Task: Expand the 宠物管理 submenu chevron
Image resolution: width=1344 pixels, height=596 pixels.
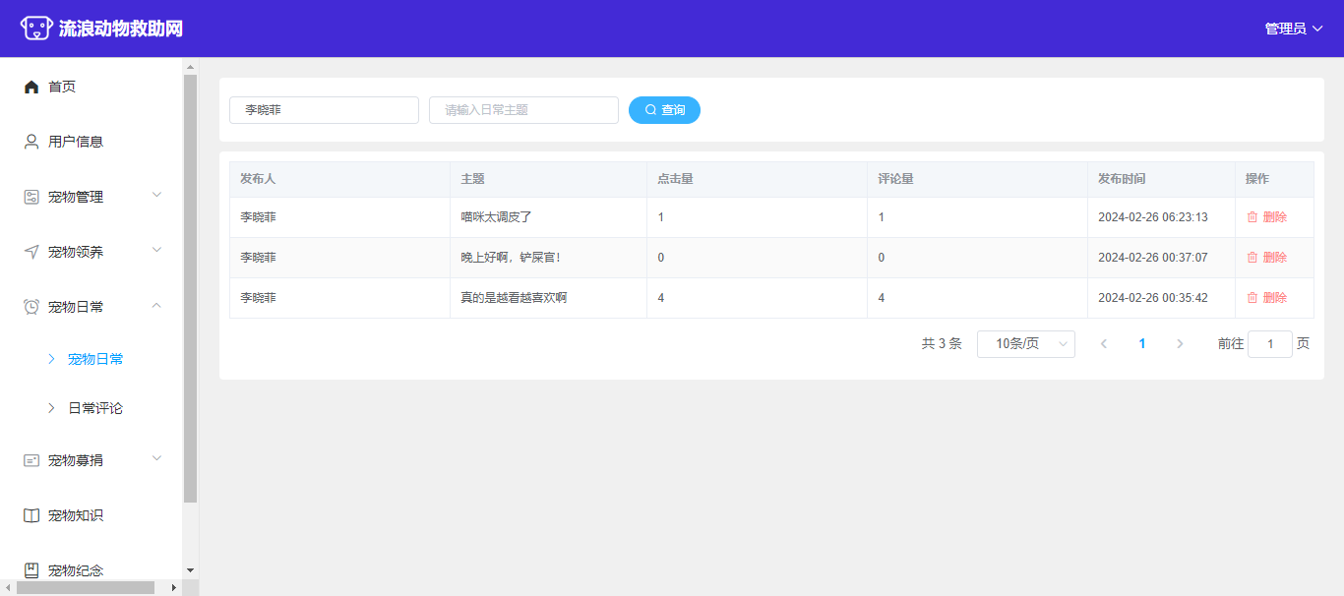Action: (x=156, y=196)
